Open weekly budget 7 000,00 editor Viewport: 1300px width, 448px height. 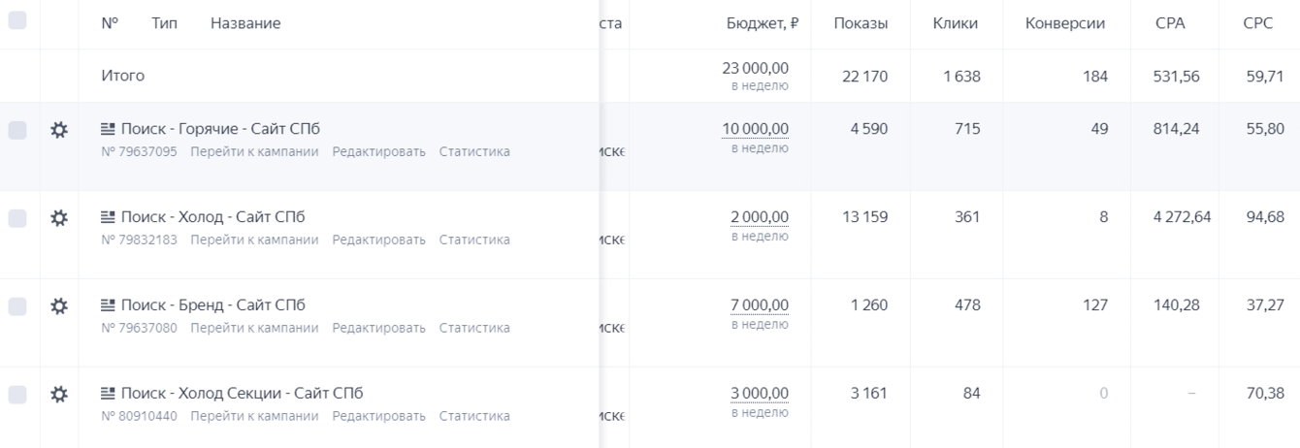click(759, 305)
